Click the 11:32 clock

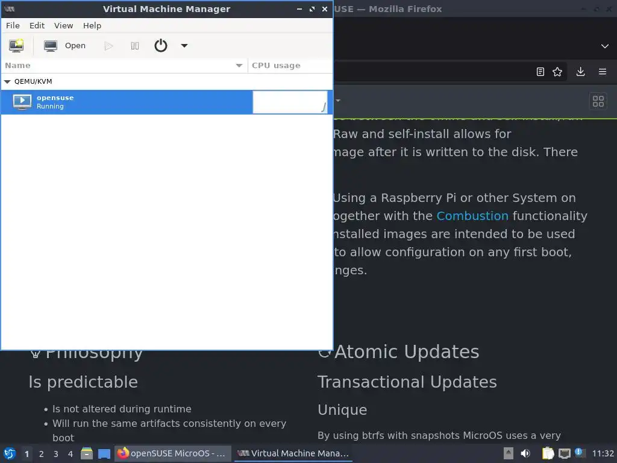[603, 453]
